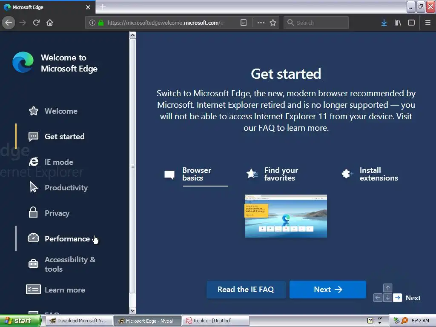436x327 pixels.
Task: Click the sidebar scrollbar up arrow
Action: coord(133,35)
